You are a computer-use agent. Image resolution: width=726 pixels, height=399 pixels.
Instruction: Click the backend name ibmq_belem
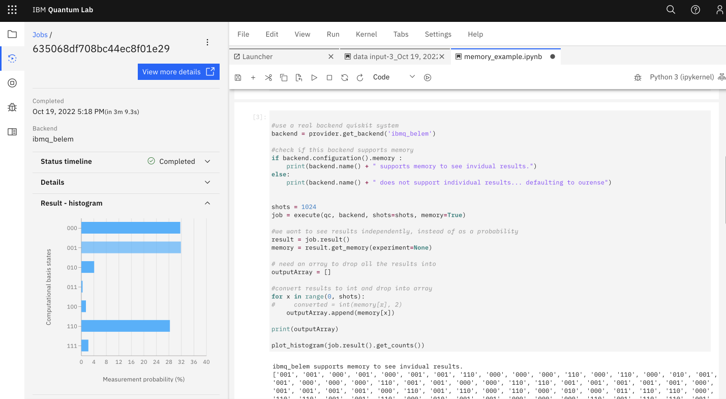tap(53, 139)
